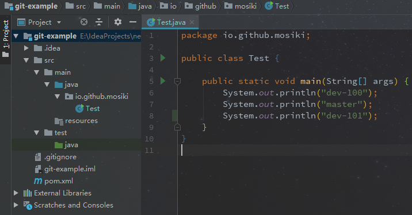Click the test folder icon in tree
Screen dimensions: 412x215
tap(48, 133)
